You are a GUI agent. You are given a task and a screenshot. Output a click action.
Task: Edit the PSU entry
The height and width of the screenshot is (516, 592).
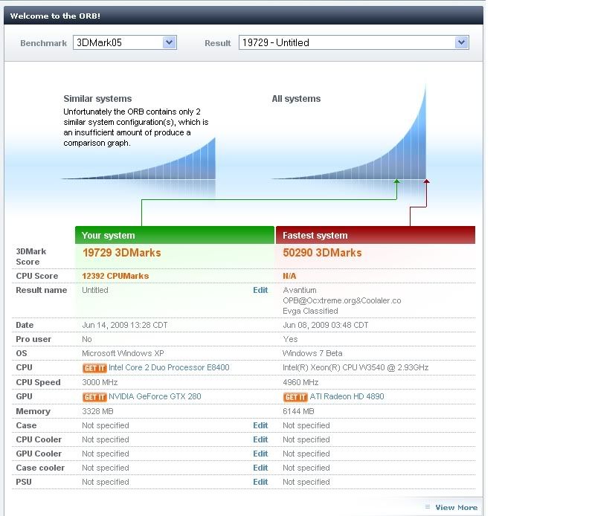(x=260, y=482)
